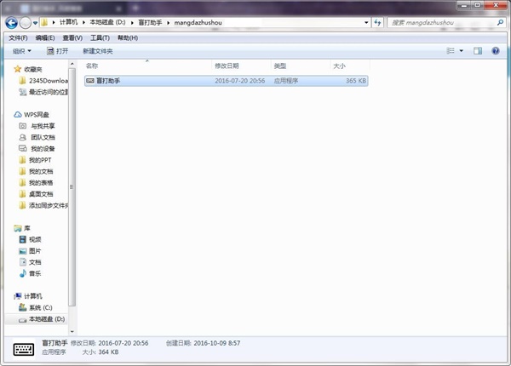Open the 文档 library

pos(31,262)
